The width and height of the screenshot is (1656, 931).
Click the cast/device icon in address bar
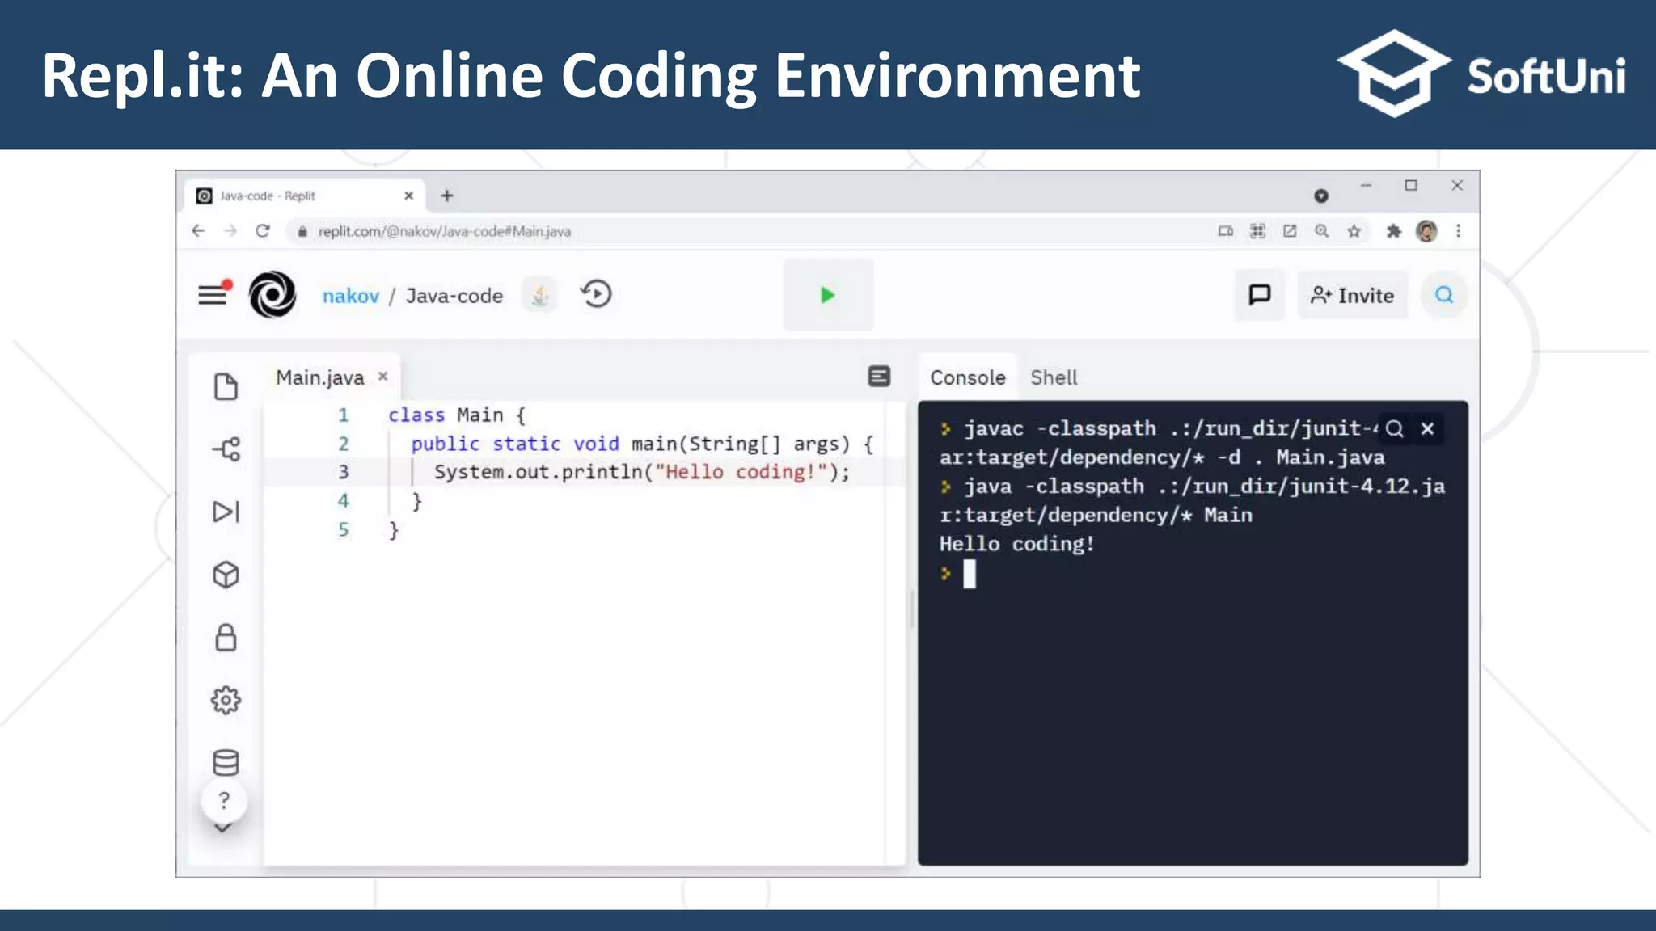point(1226,231)
